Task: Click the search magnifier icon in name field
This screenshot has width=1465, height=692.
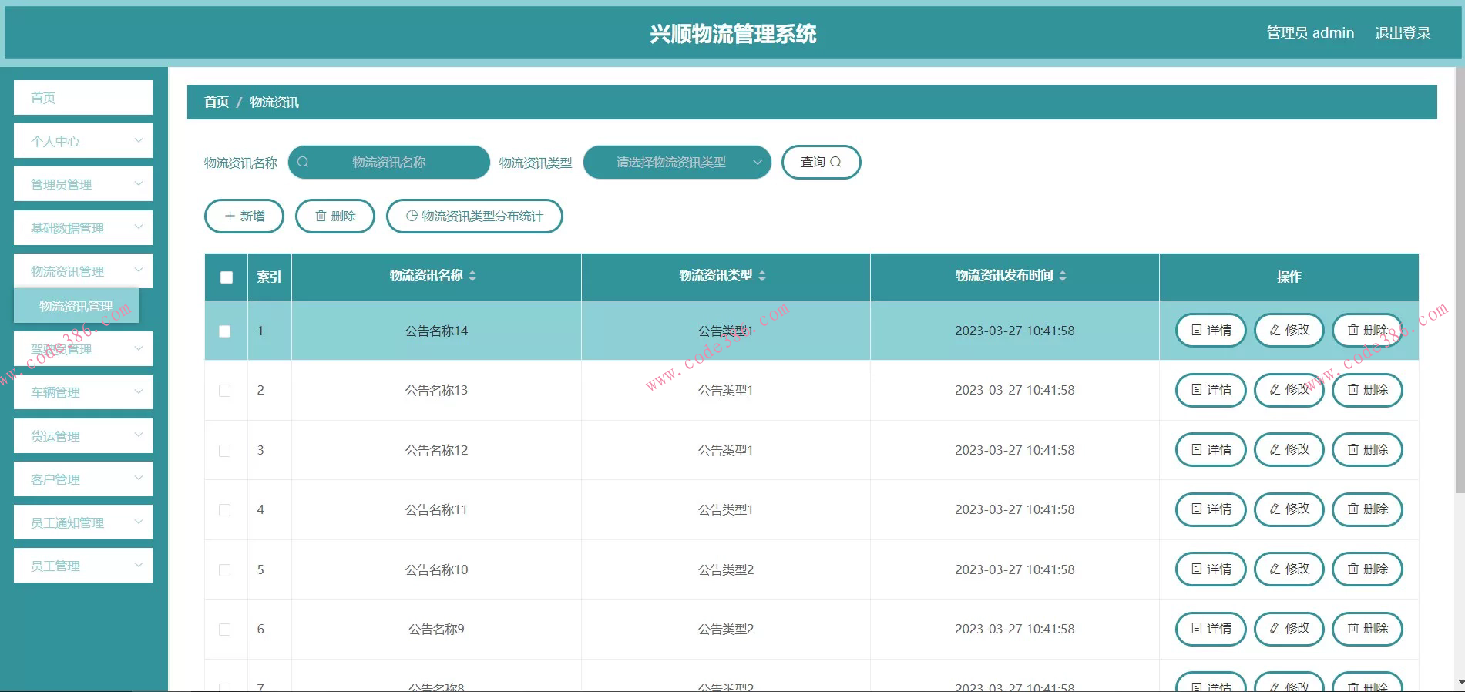Action: tap(303, 162)
